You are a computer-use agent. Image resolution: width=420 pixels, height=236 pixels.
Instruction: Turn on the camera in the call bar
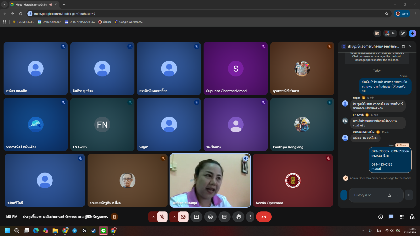click(183, 217)
